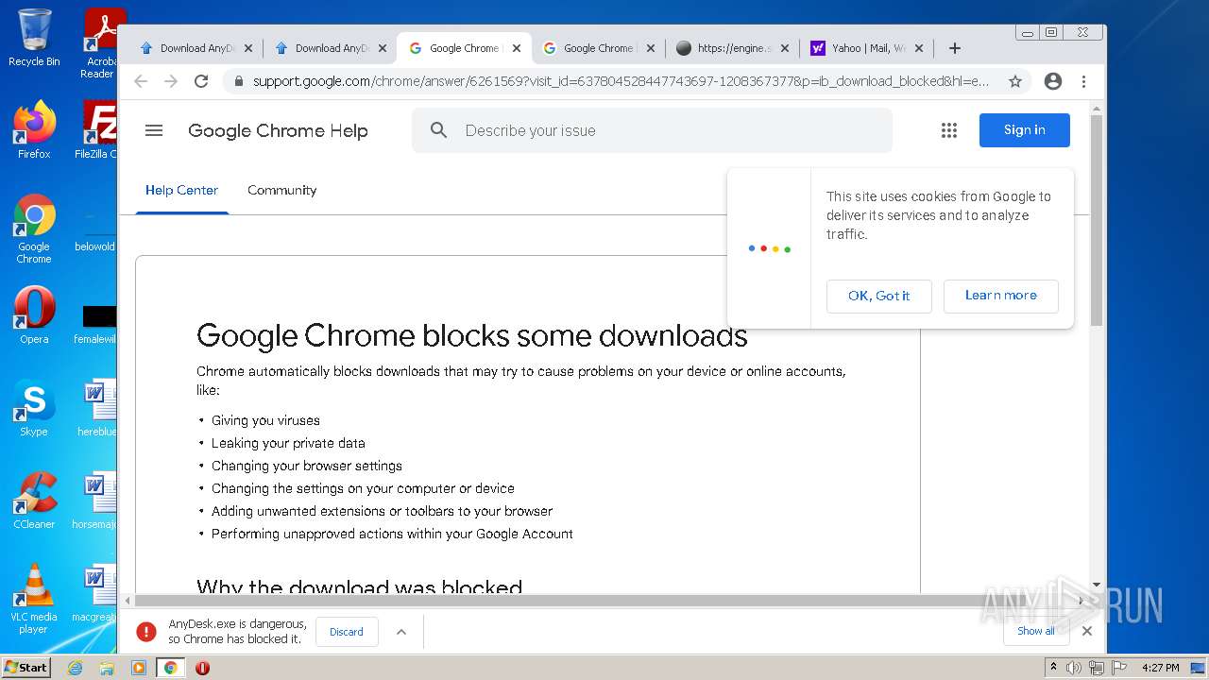Click the Sign in button

click(x=1024, y=130)
